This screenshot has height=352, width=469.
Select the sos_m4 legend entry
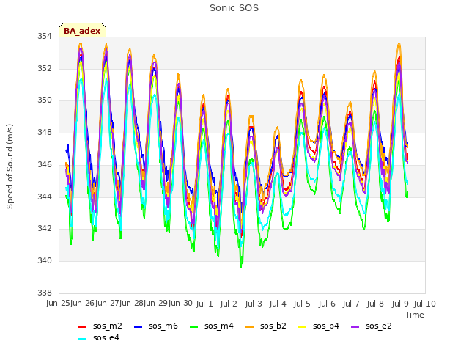(x=212, y=326)
